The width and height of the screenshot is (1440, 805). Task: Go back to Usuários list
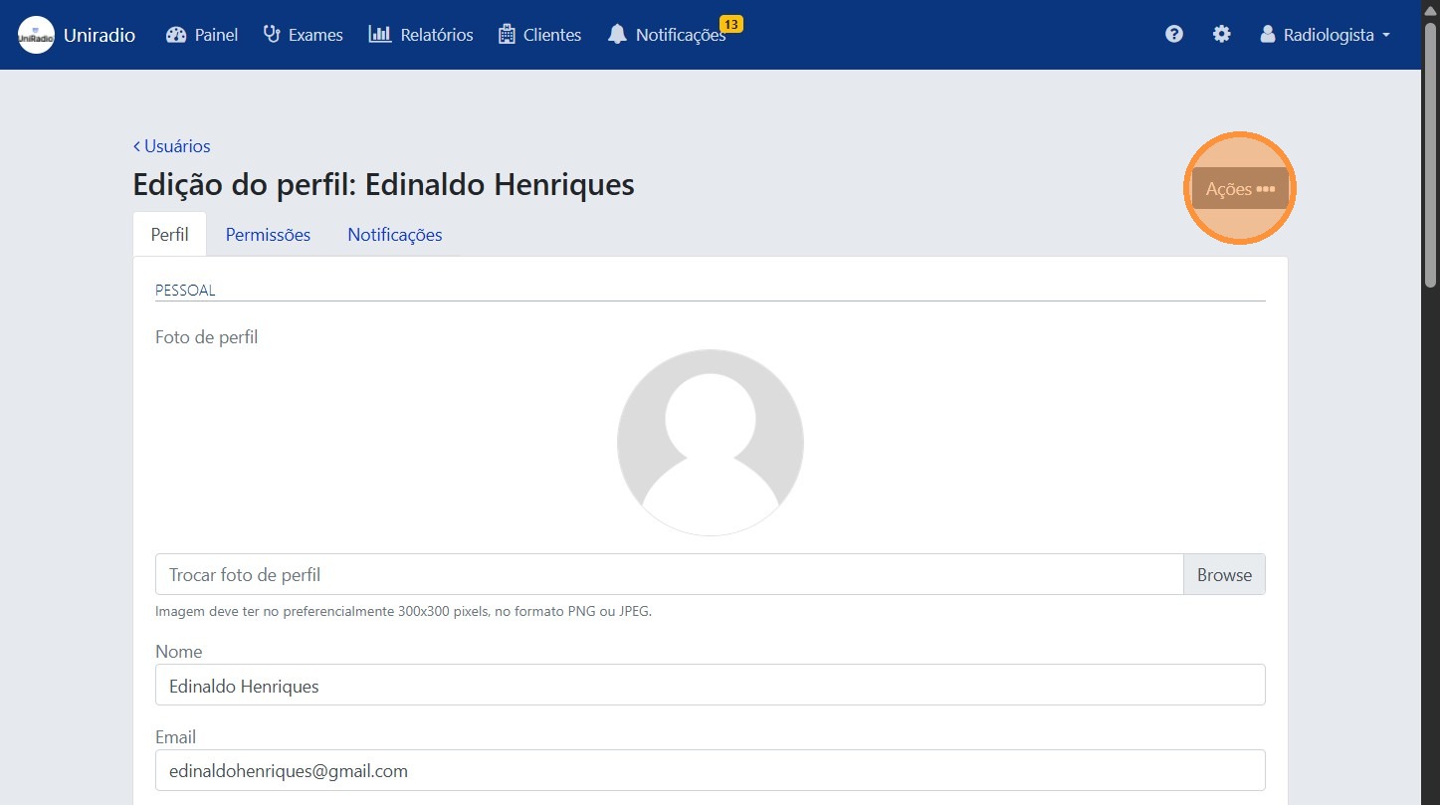(x=172, y=146)
